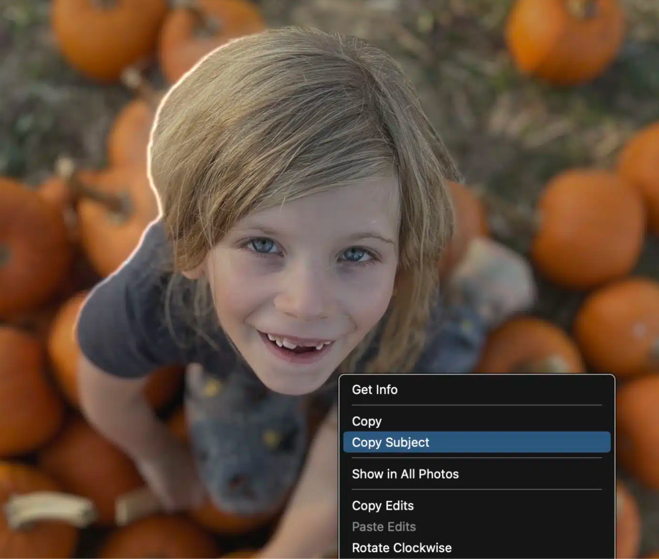Choose Get Info from the context menu
659x559 pixels.
pyautogui.click(x=477, y=390)
